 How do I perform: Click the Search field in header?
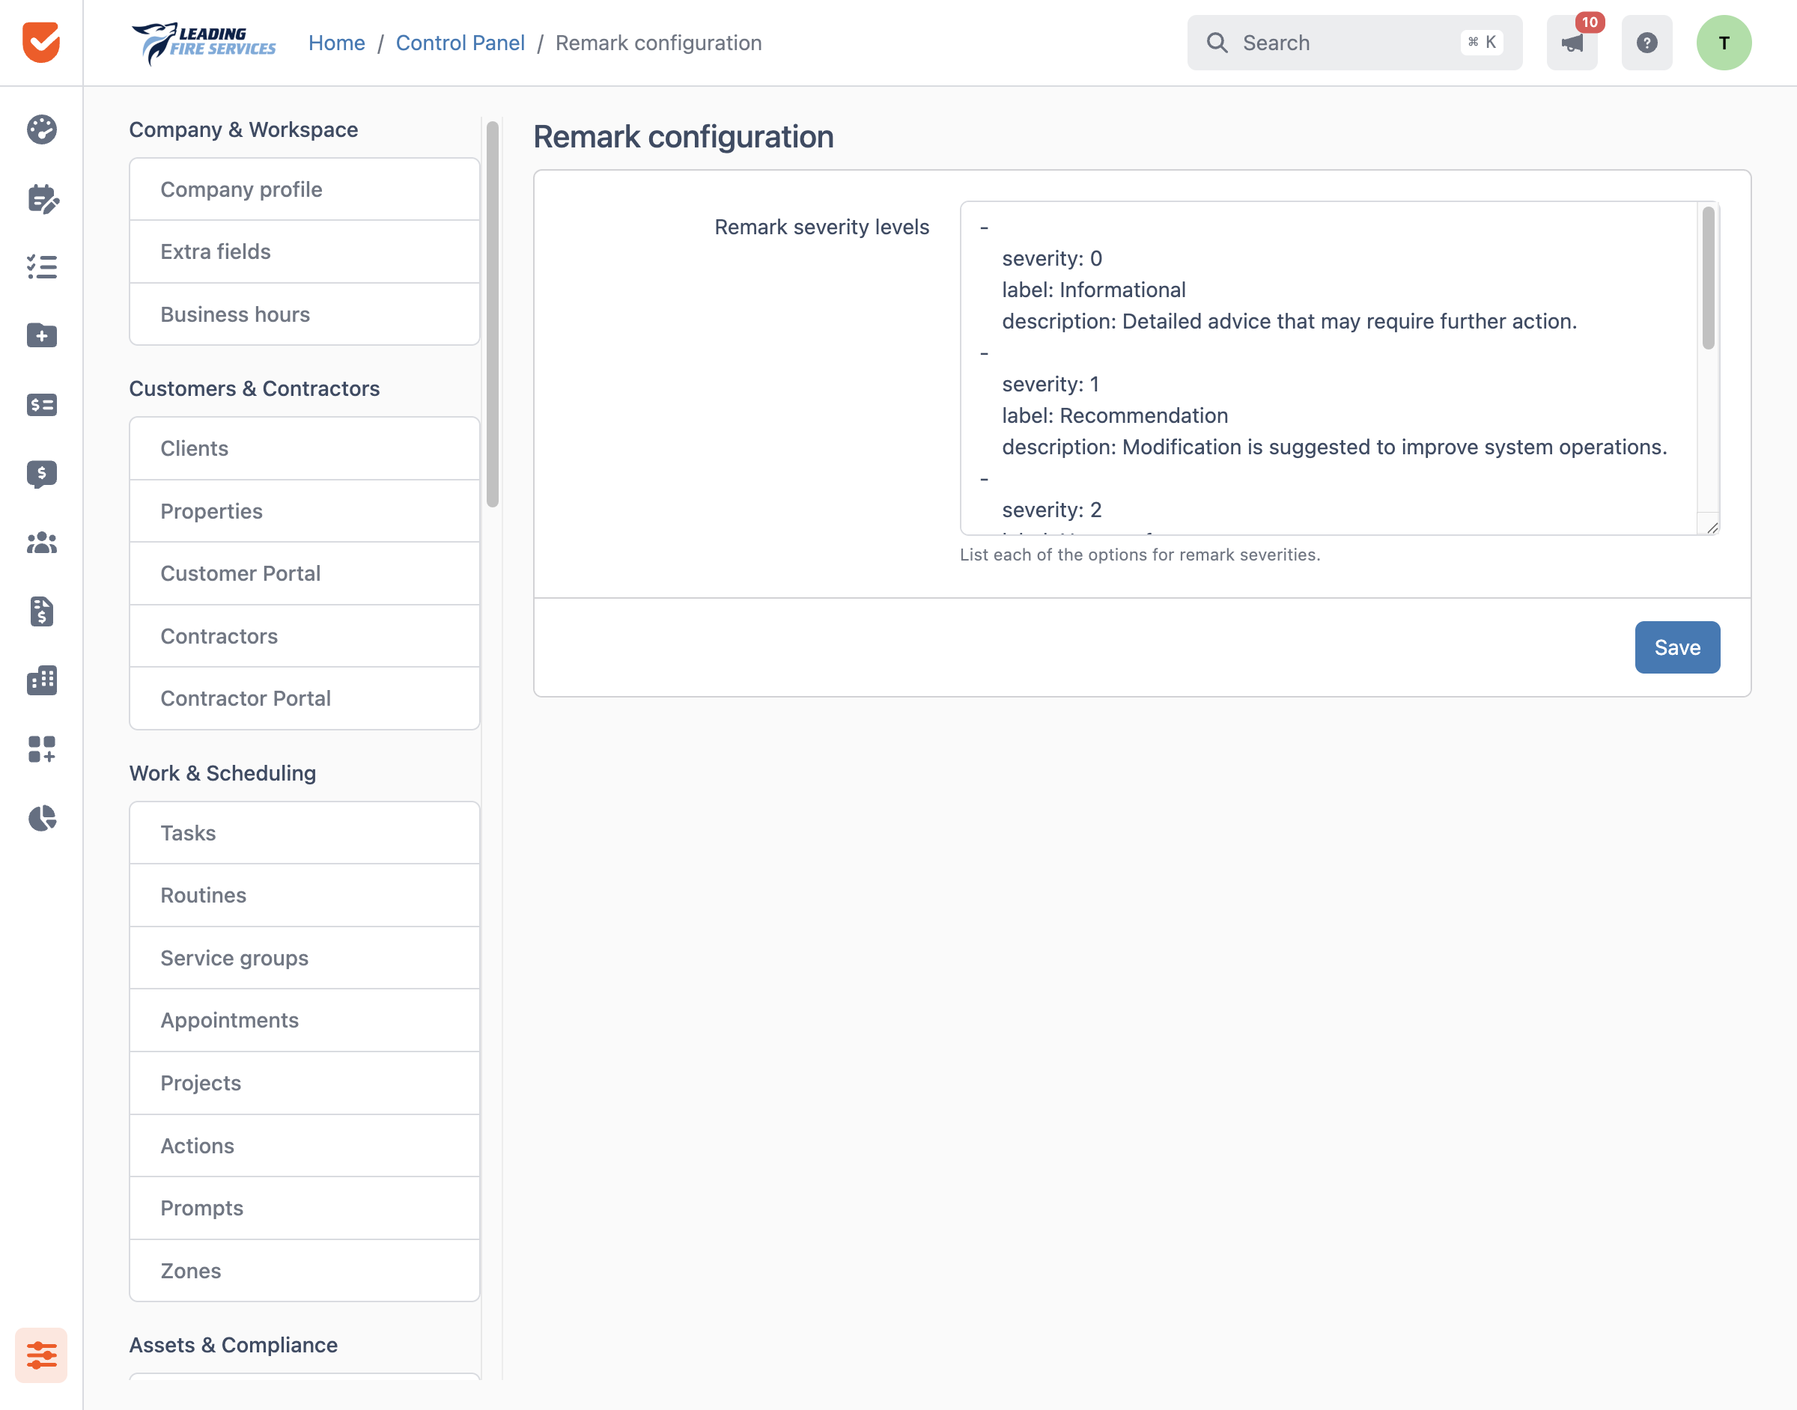click(1354, 42)
